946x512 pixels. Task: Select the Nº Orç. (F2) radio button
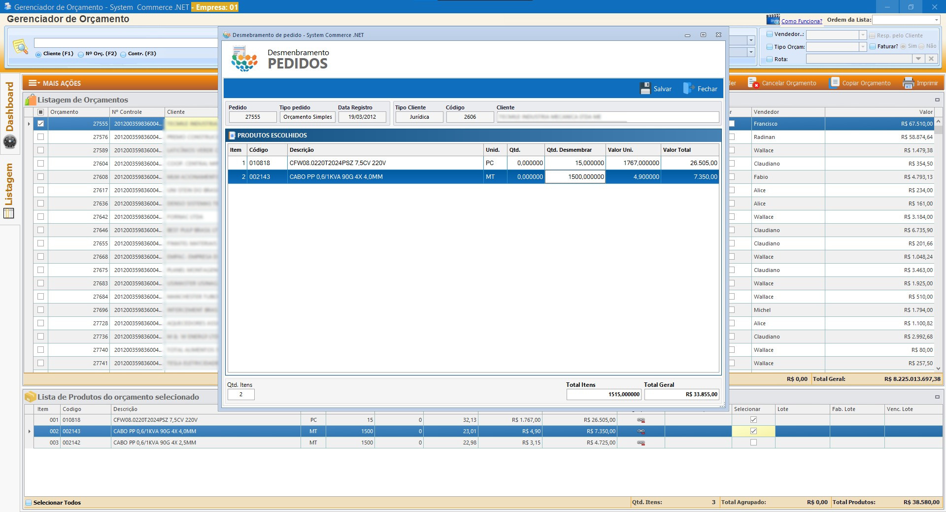point(81,54)
